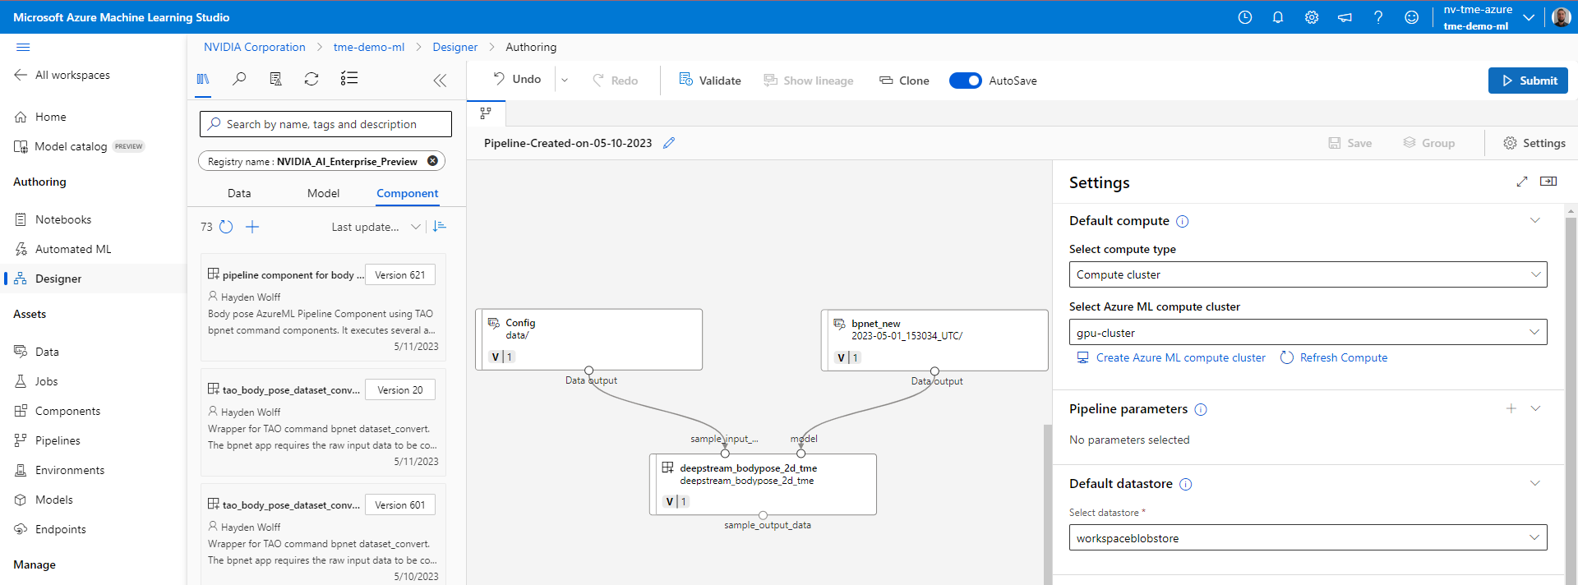
Task: Click the Refresh Compute link
Action: (x=1334, y=357)
